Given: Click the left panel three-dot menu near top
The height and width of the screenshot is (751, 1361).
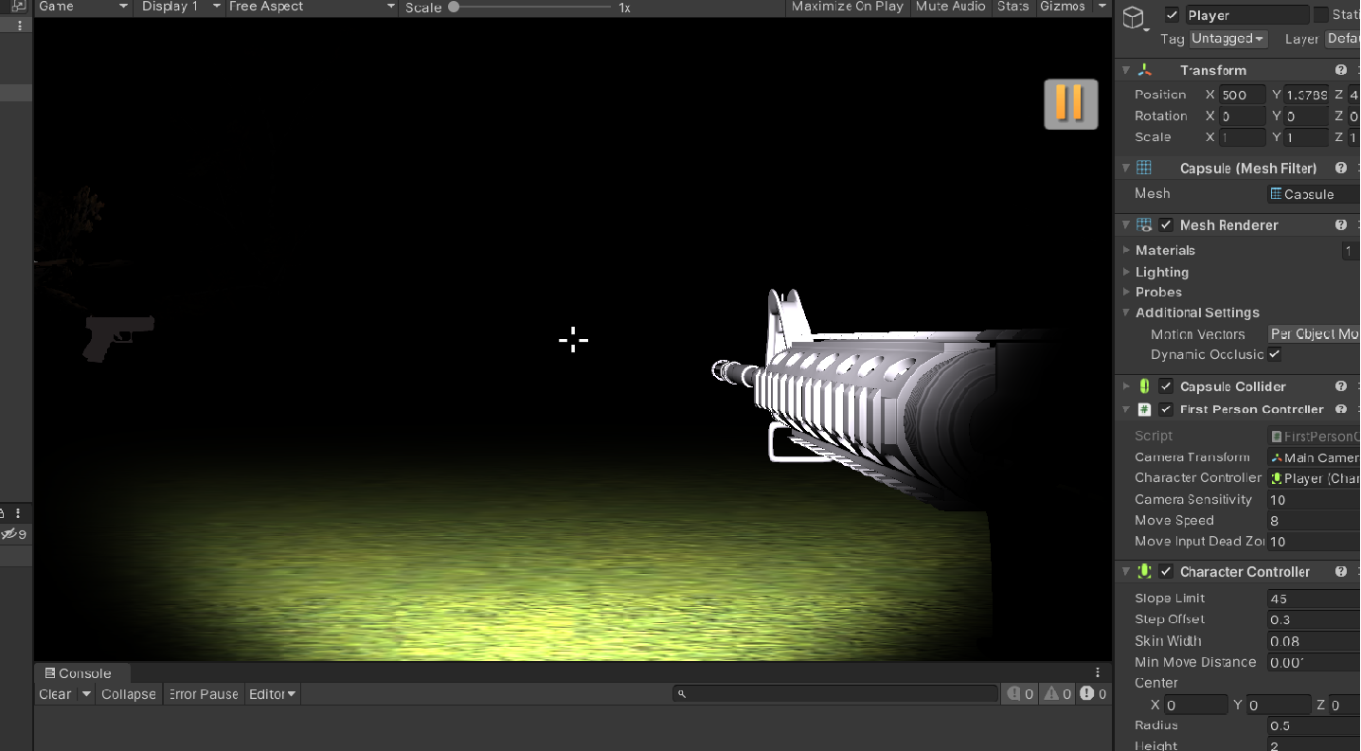Looking at the screenshot, I should point(21,26).
